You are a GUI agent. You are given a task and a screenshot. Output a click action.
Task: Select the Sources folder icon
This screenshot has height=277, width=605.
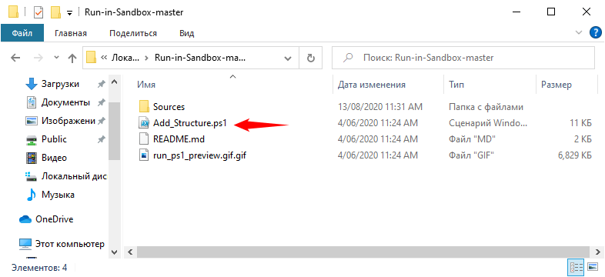[x=144, y=106]
